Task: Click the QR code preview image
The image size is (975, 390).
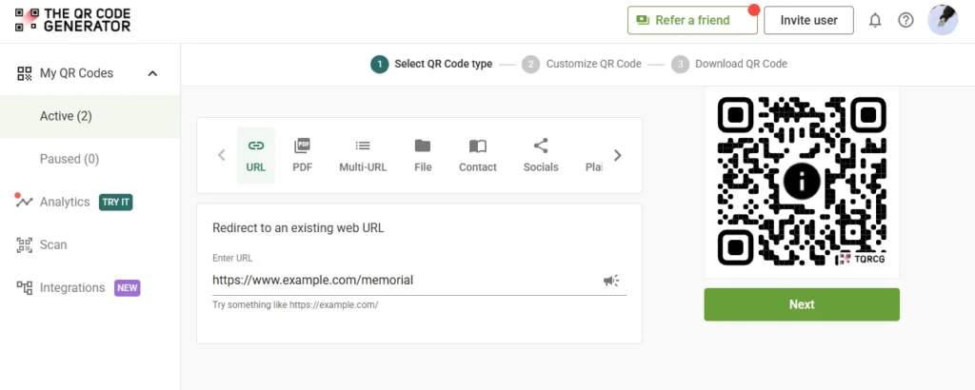Action: pyautogui.click(x=802, y=182)
